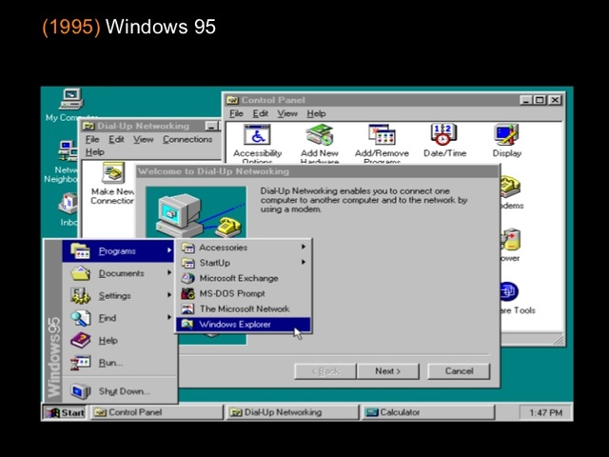The width and height of the screenshot is (609, 457).
Task: Open Add/Remove Programs in Control Panel
Action: (x=382, y=135)
